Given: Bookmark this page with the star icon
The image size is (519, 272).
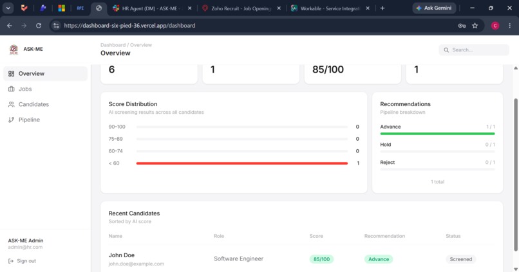Looking at the screenshot, I should click(x=475, y=26).
